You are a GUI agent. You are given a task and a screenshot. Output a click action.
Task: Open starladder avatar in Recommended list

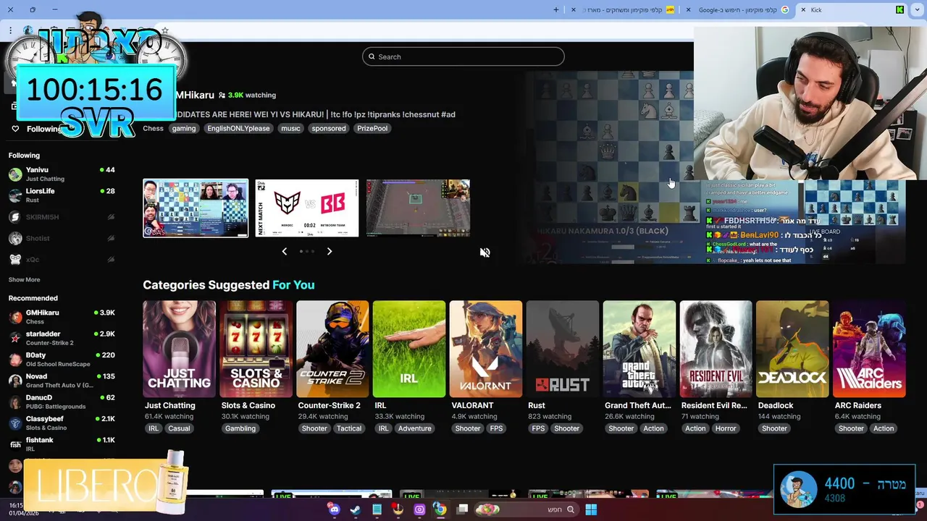tap(15, 338)
